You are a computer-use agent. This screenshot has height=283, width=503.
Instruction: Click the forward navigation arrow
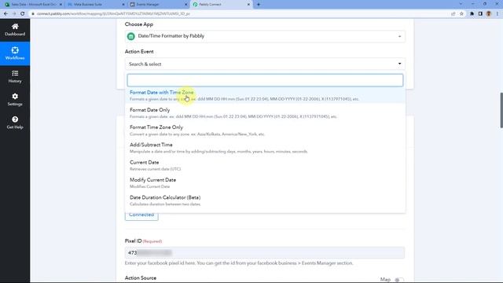pos(14,14)
